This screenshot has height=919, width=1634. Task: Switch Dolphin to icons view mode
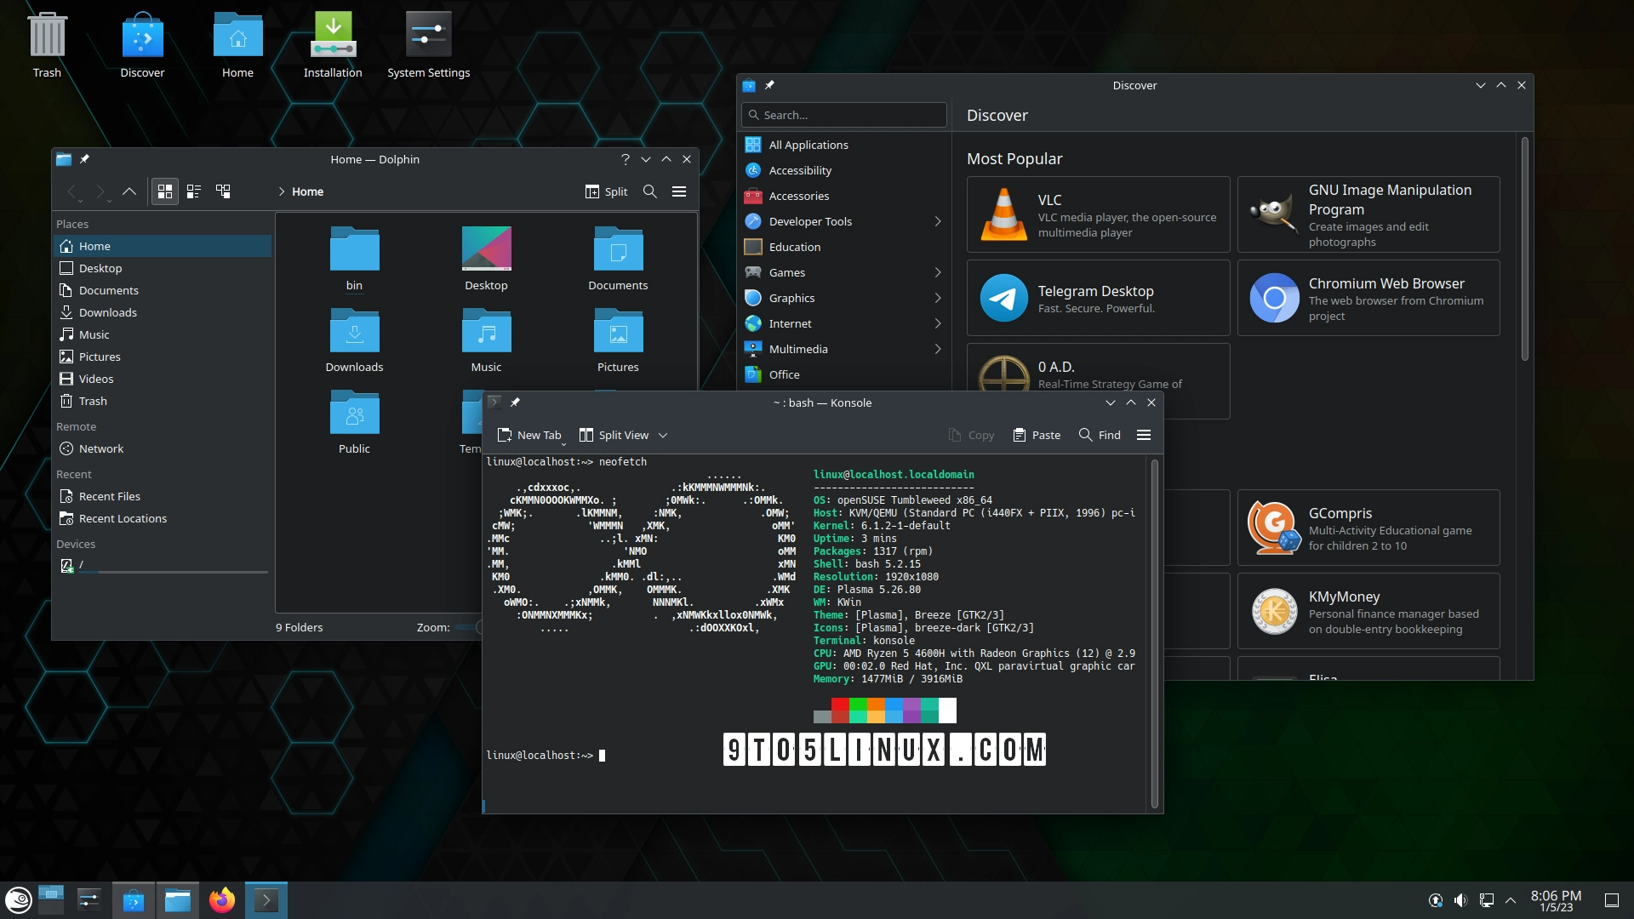(x=165, y=191)
